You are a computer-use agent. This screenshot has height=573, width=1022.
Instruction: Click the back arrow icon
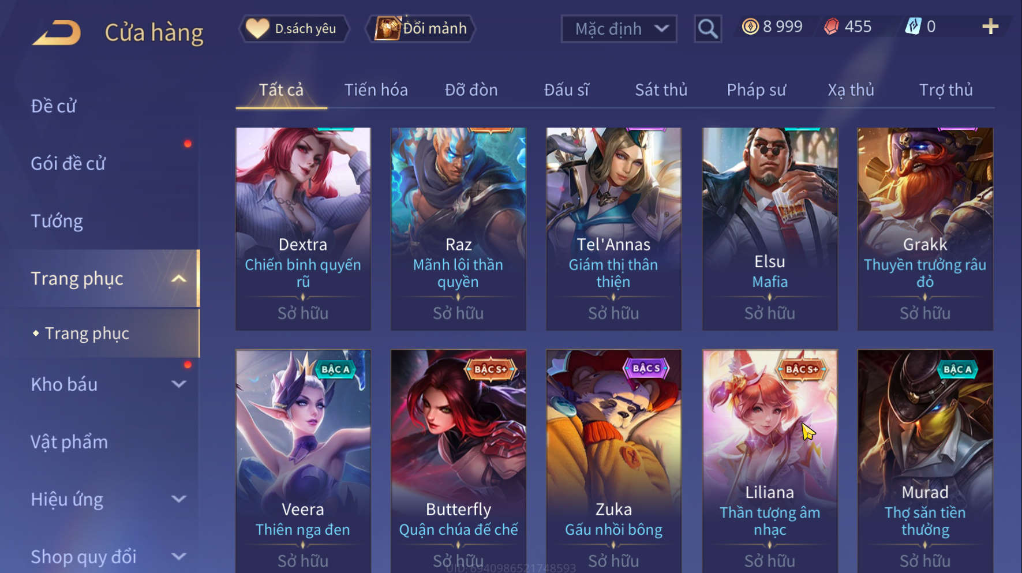click(57, 32)
